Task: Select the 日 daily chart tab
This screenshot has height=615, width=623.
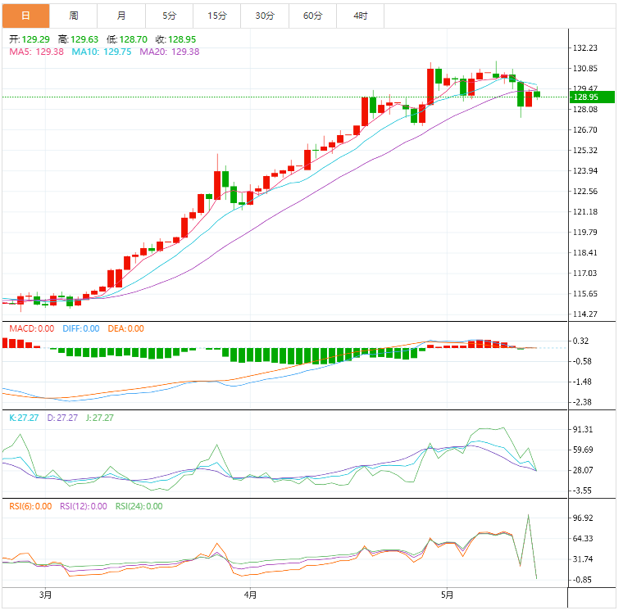Action: pos(25,16)
